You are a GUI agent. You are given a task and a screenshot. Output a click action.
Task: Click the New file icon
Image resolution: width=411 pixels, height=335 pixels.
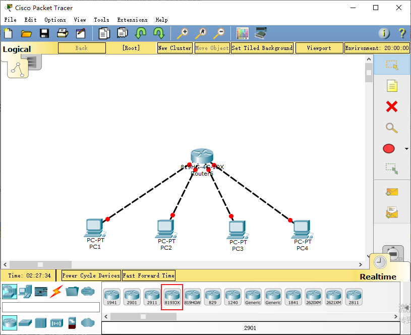point(8,33)
